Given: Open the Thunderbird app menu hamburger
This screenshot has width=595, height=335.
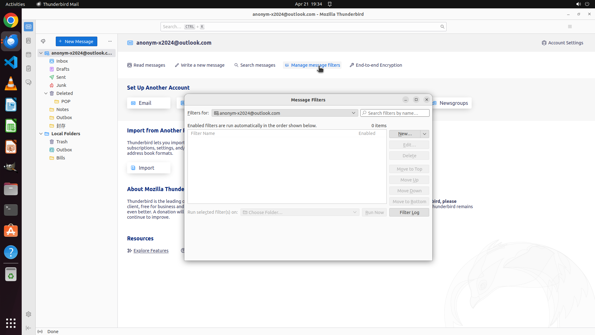Looking at the screenshot, I should pyautogui.click(x=570, y=27).
